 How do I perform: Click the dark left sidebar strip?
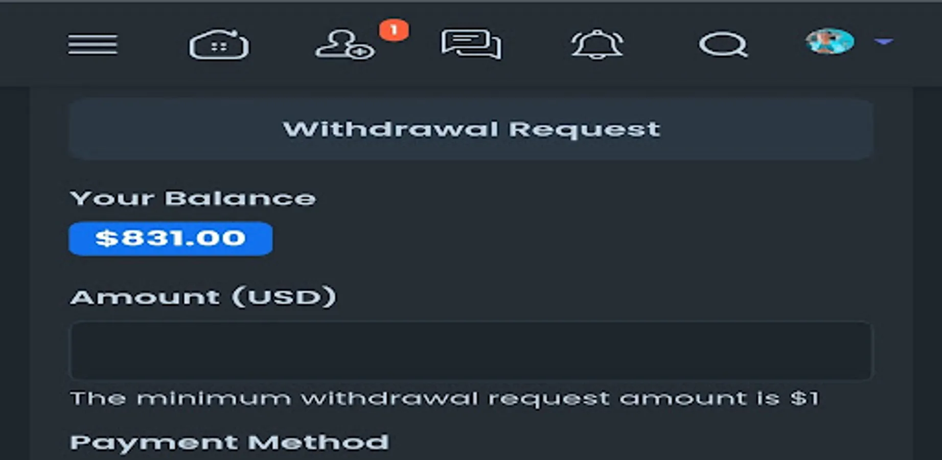(14, 273)
